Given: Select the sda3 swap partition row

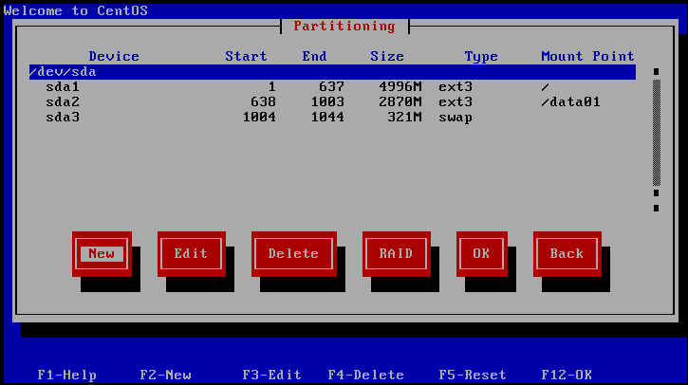Looking at the screenshot, I should (331, 117).
